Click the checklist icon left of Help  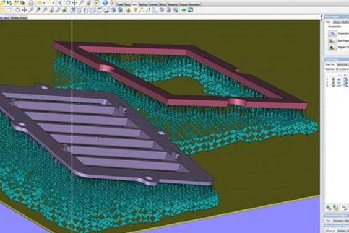click(x=97, y=2)
